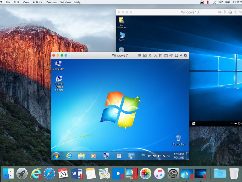The image size is (242, 182).
Task: Collapse status icons arrow in Windows 7 titlebar
Action: tap(181, 55)
